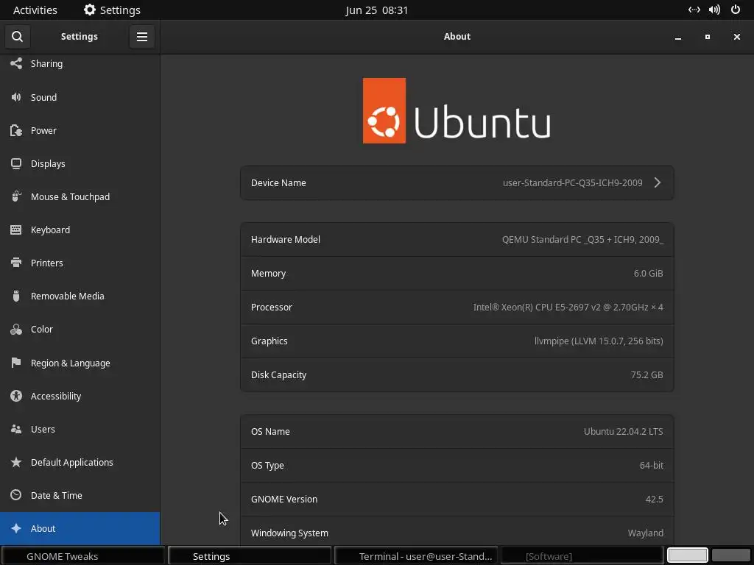Select the Power icon in sidebar
This screenshot has width=754, height=565.
(16, 130)
